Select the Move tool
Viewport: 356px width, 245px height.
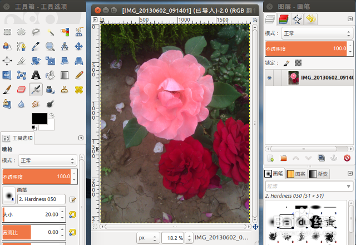click(x=79, y=46)
